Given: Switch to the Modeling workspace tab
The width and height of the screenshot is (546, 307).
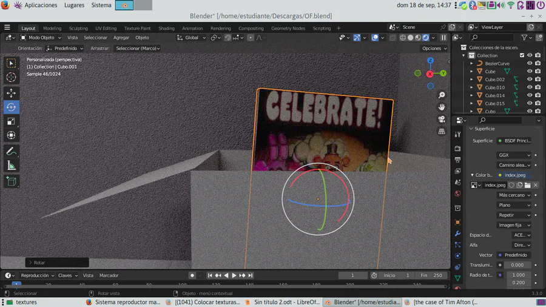Looking at the screenshot, I should [52, 28].
